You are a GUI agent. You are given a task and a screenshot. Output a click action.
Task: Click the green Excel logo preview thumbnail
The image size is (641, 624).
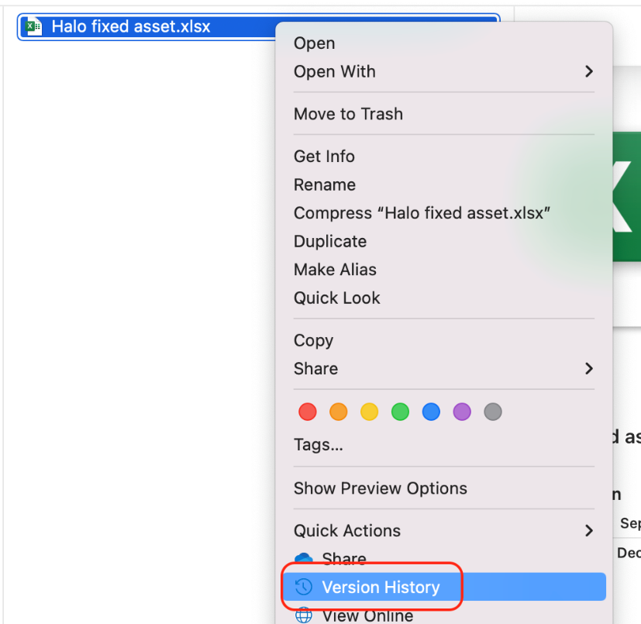click(628, 198)
